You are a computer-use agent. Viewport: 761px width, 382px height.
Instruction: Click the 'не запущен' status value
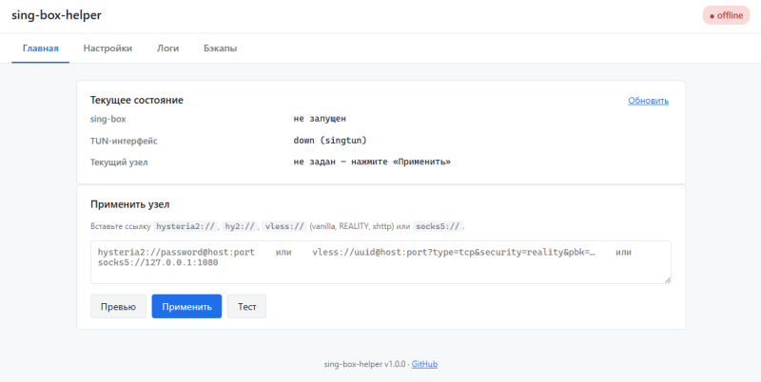tap(320, 119)
